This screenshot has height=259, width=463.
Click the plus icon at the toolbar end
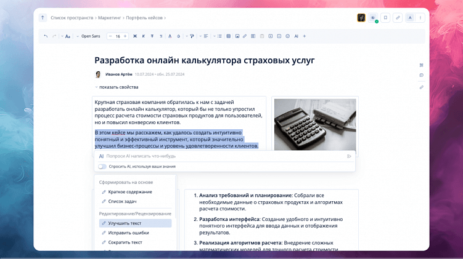[305, 36]
